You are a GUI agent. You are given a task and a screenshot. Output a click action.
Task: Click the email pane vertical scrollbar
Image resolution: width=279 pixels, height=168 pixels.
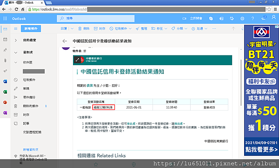(x=241, y=82)
